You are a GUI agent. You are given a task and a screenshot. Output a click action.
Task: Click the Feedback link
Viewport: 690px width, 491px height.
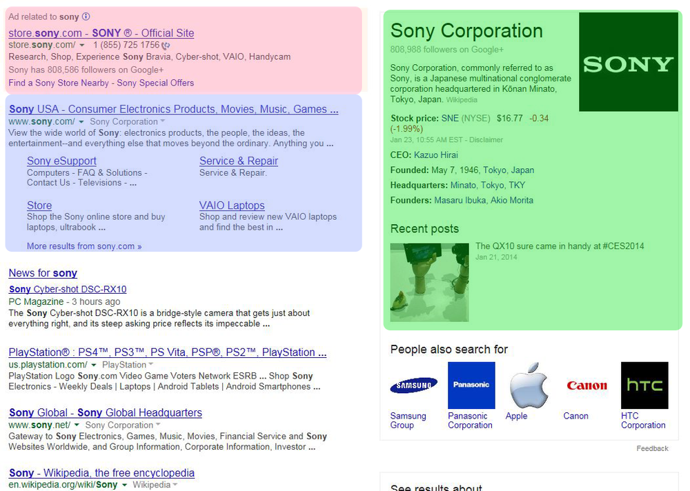(652, 448)
